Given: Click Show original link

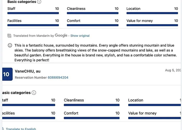Looking at the screenshot, I should pyautogui.click(x=80, y=36).
